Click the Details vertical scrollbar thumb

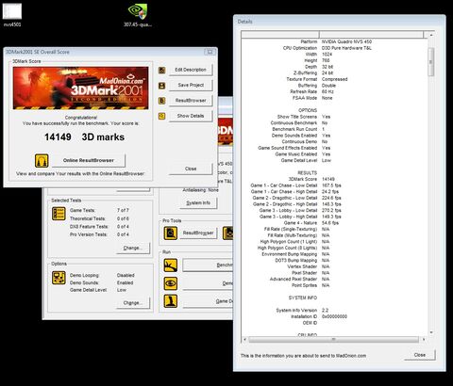coord(431,62)
